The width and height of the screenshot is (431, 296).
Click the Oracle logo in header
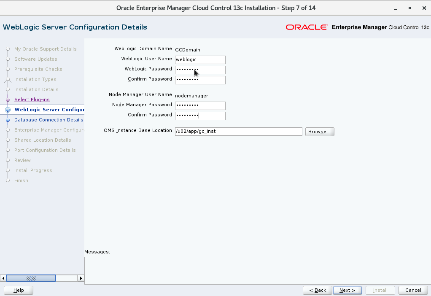click(307, 27)
